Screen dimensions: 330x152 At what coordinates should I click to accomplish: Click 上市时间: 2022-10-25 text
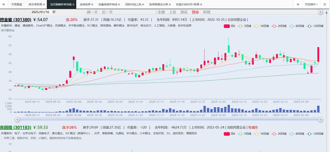pos(208,20)
